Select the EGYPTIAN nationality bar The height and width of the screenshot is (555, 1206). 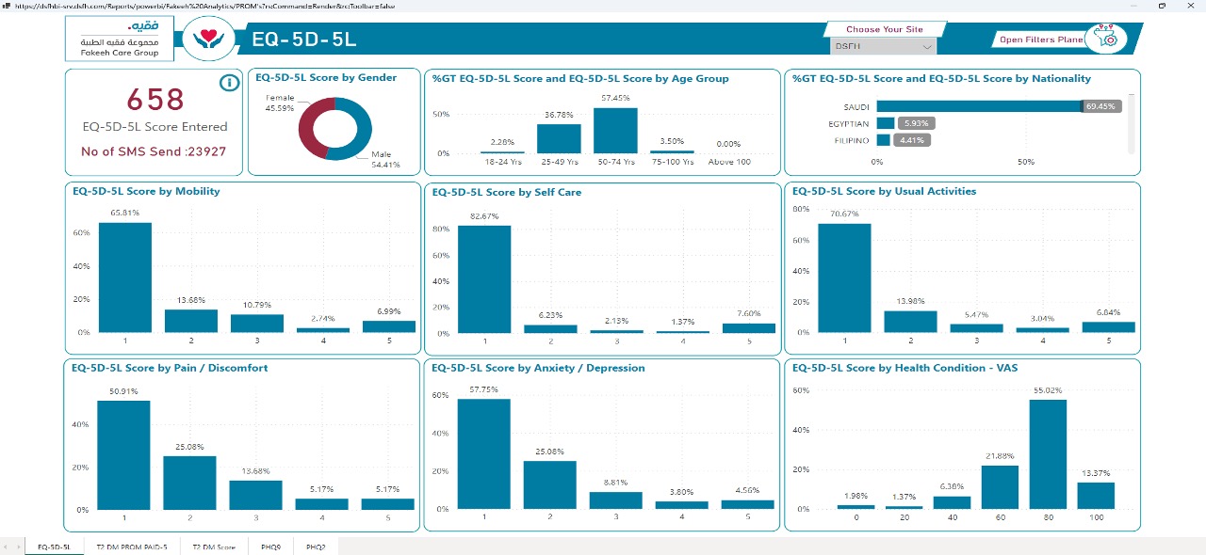886,123
